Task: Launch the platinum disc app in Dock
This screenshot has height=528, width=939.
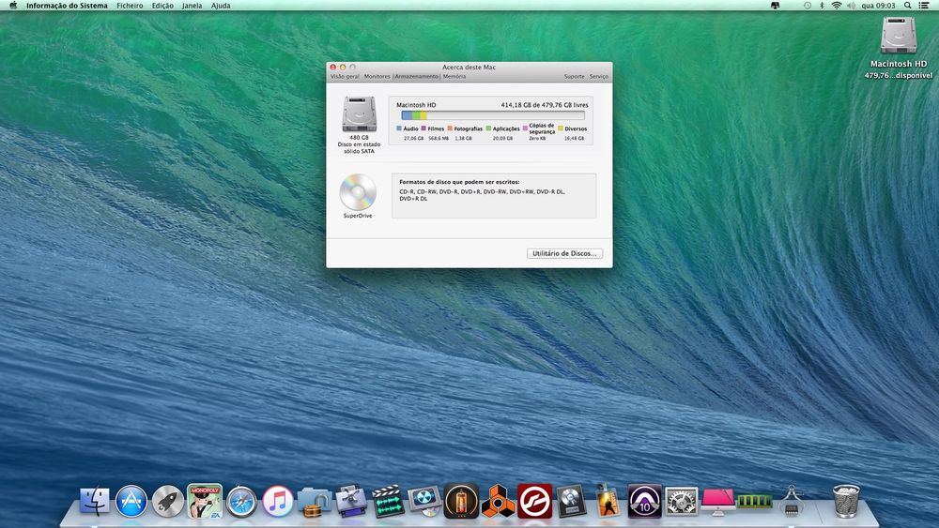Action: tap(571, 501)
